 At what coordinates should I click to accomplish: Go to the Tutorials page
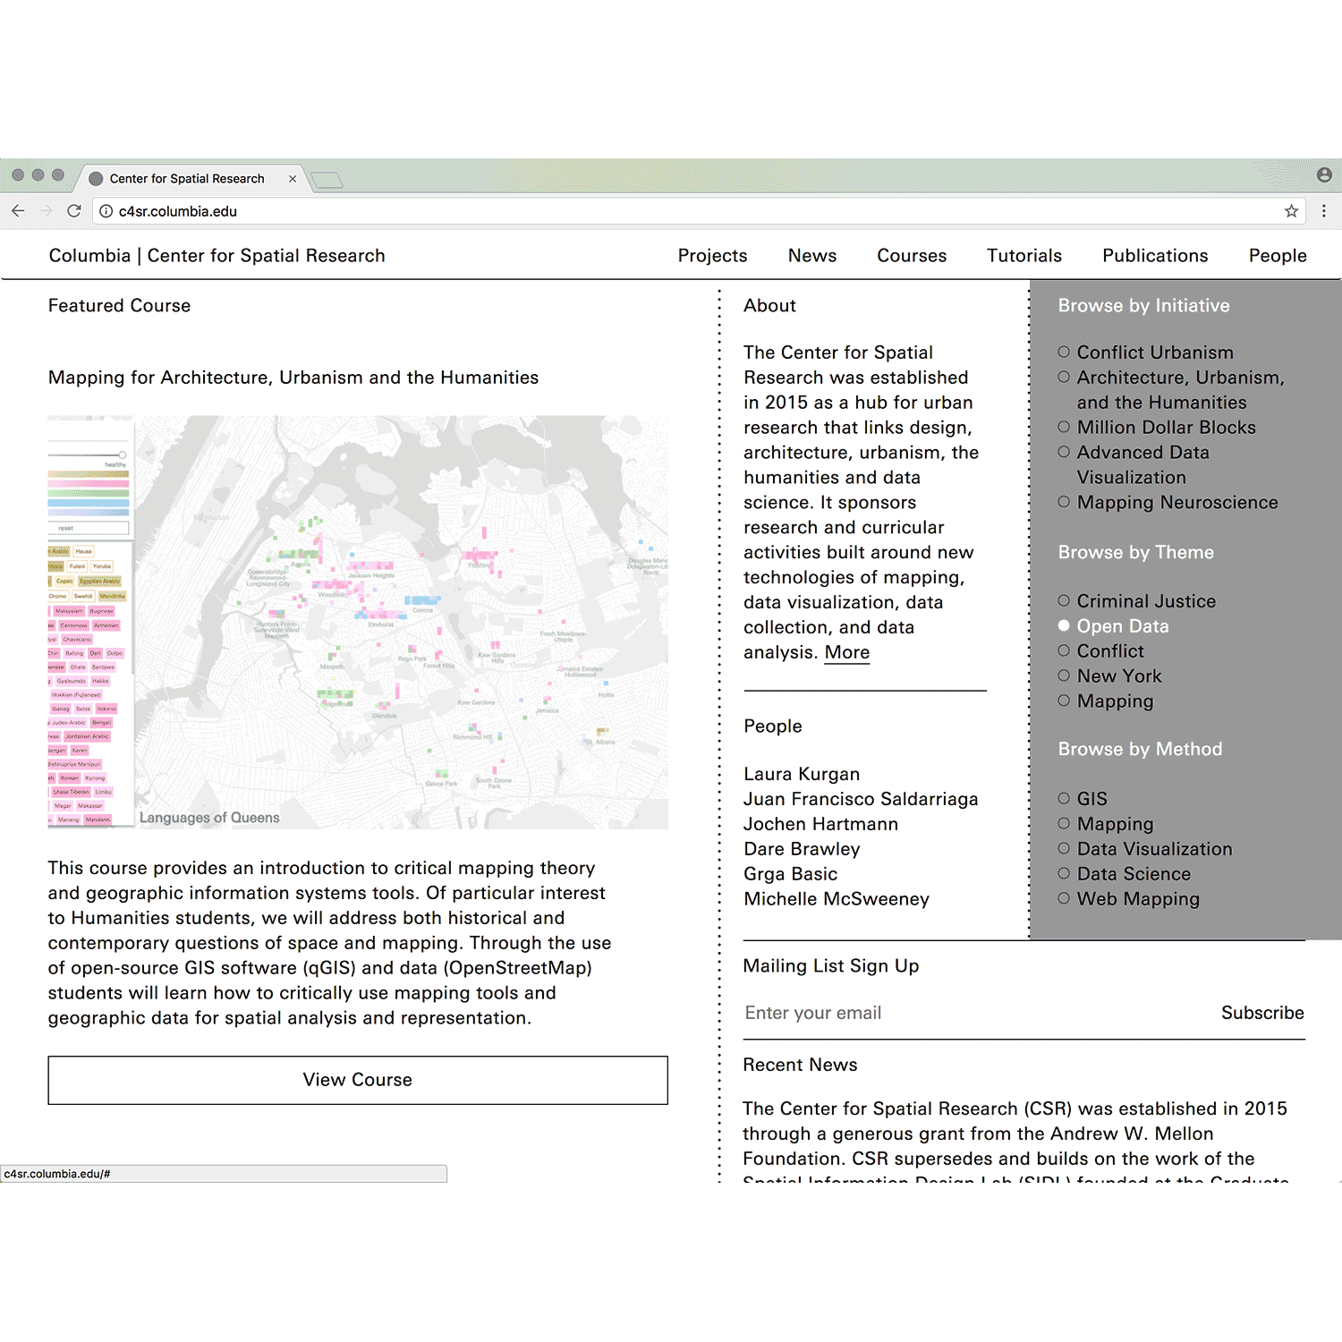point(1023,256)
